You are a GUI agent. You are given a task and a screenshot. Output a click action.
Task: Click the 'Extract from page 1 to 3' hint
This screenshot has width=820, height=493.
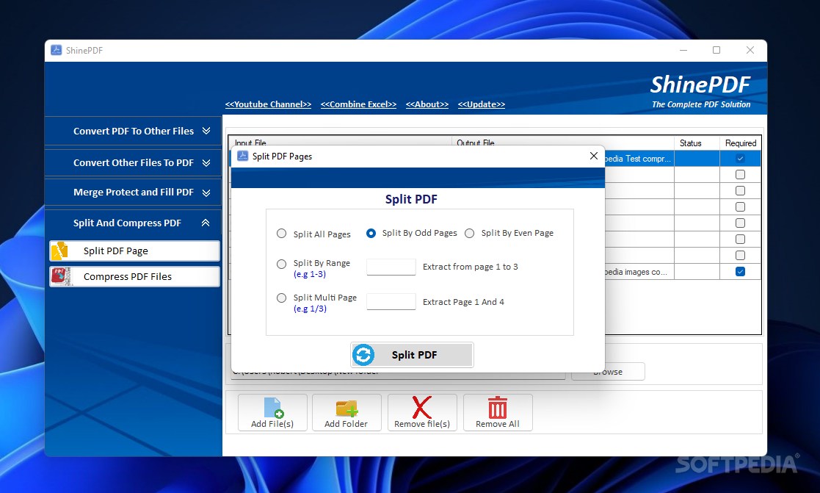470,267
